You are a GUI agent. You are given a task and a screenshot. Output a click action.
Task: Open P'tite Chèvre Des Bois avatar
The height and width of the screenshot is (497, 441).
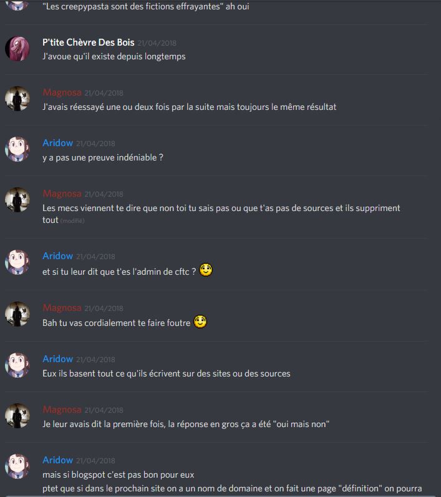(x=17, y=48)
